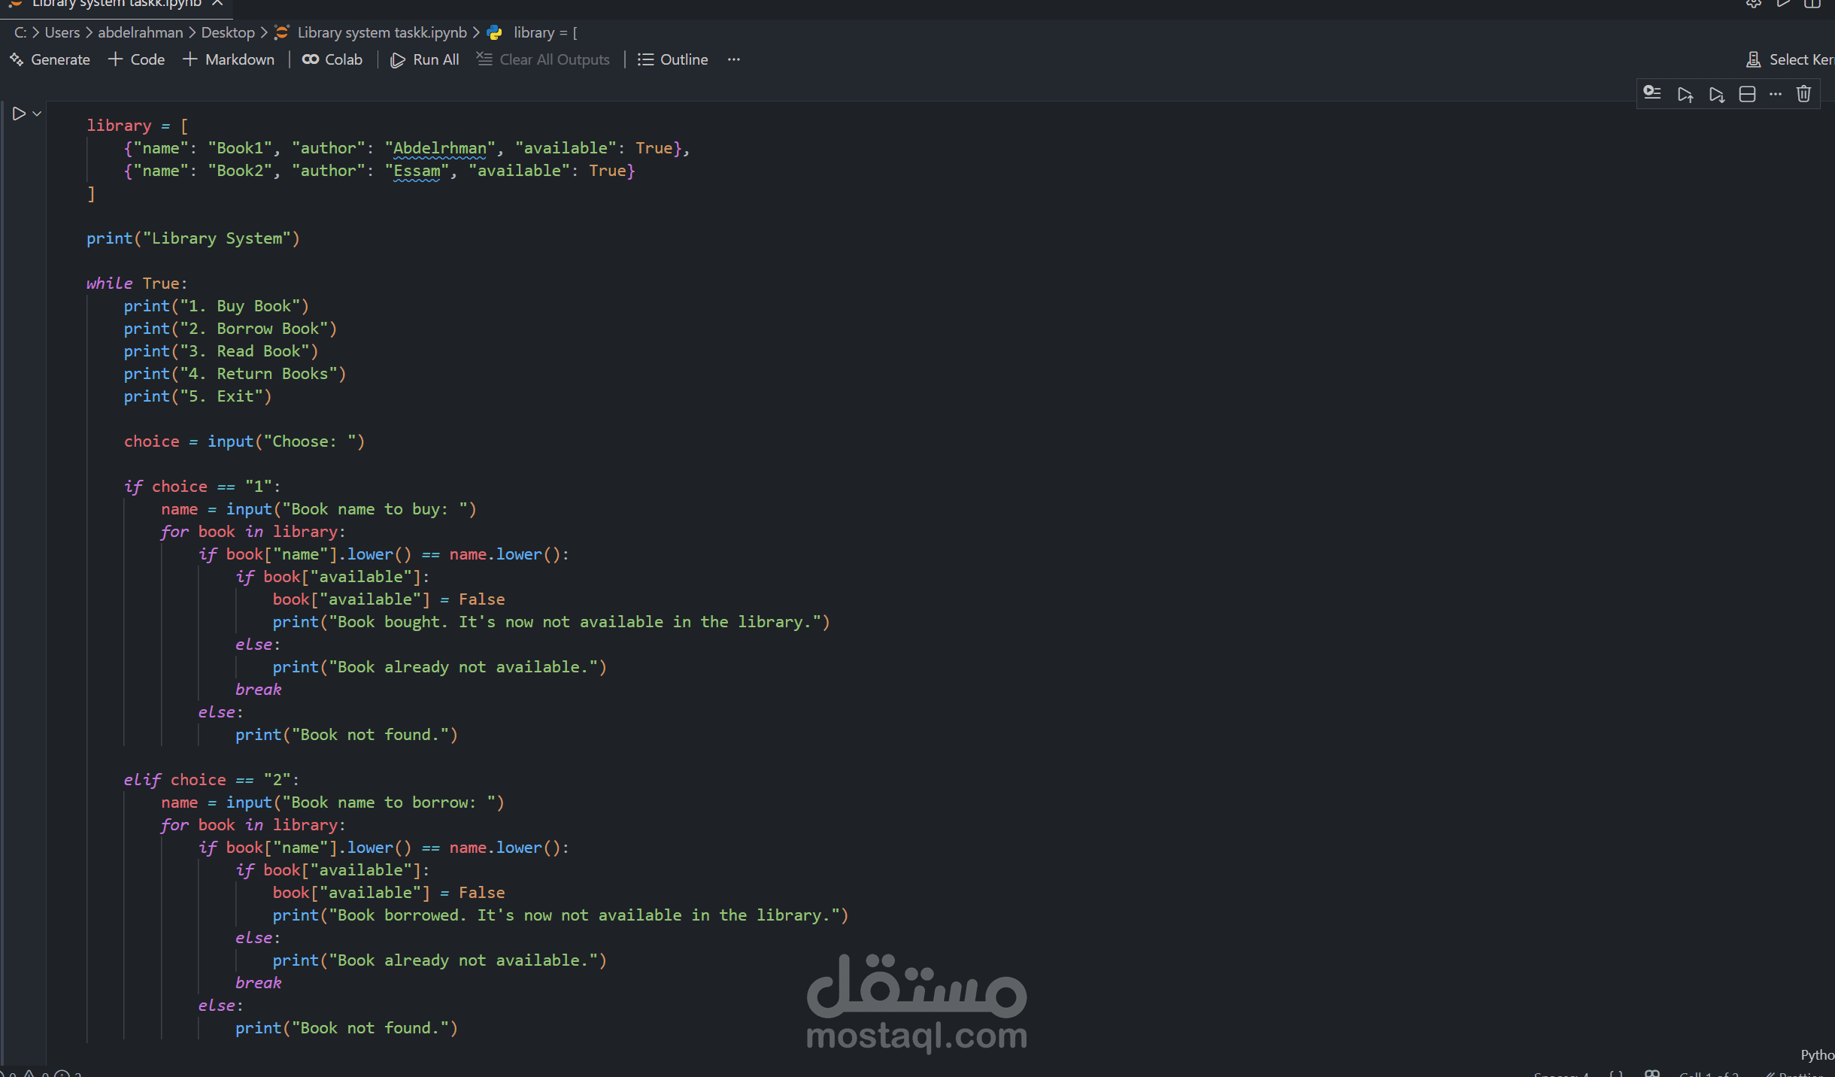The height and width of the screenshot is (1077, 1835).
Task: Click the Library system taskk.ipynb breadcrumb
Action: click(382, 32)
